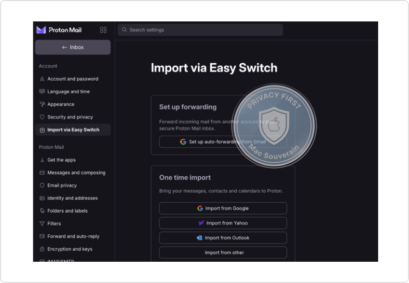Screen dimensions: 409x283
Task: Open the Proton apps grid icon
Action: tap(103, 30)
